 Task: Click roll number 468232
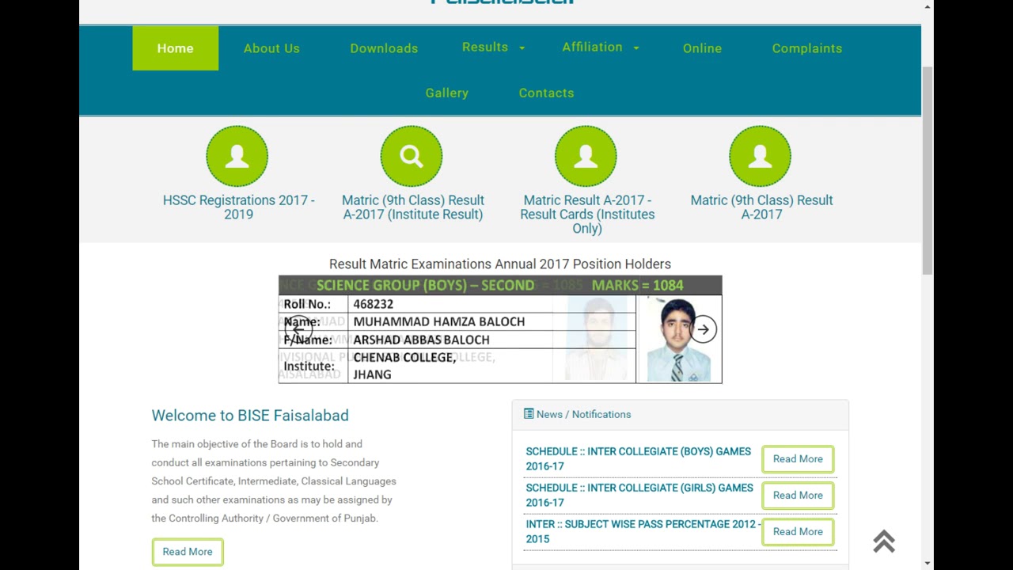tap(373, 304)
